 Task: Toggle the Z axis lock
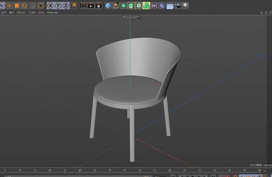click(65, 6)
